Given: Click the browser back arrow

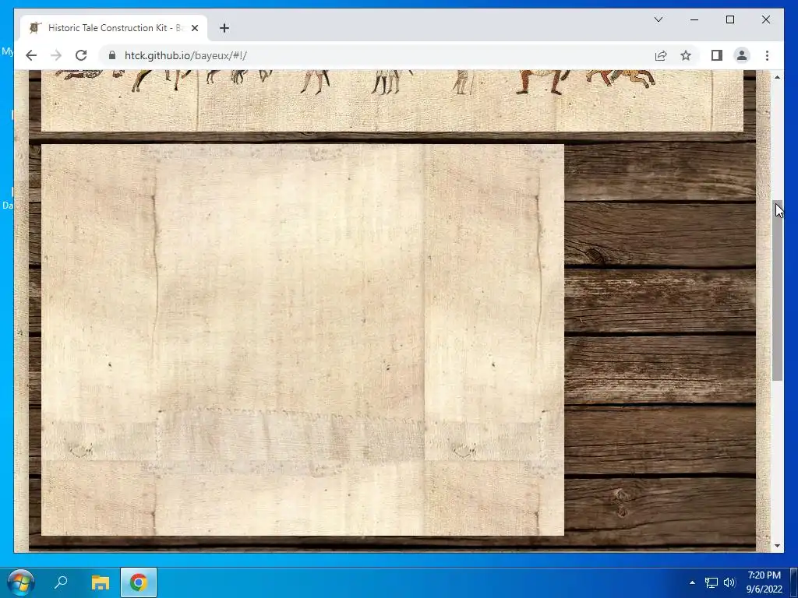Looking at the screenshot, I should point(31,55).
